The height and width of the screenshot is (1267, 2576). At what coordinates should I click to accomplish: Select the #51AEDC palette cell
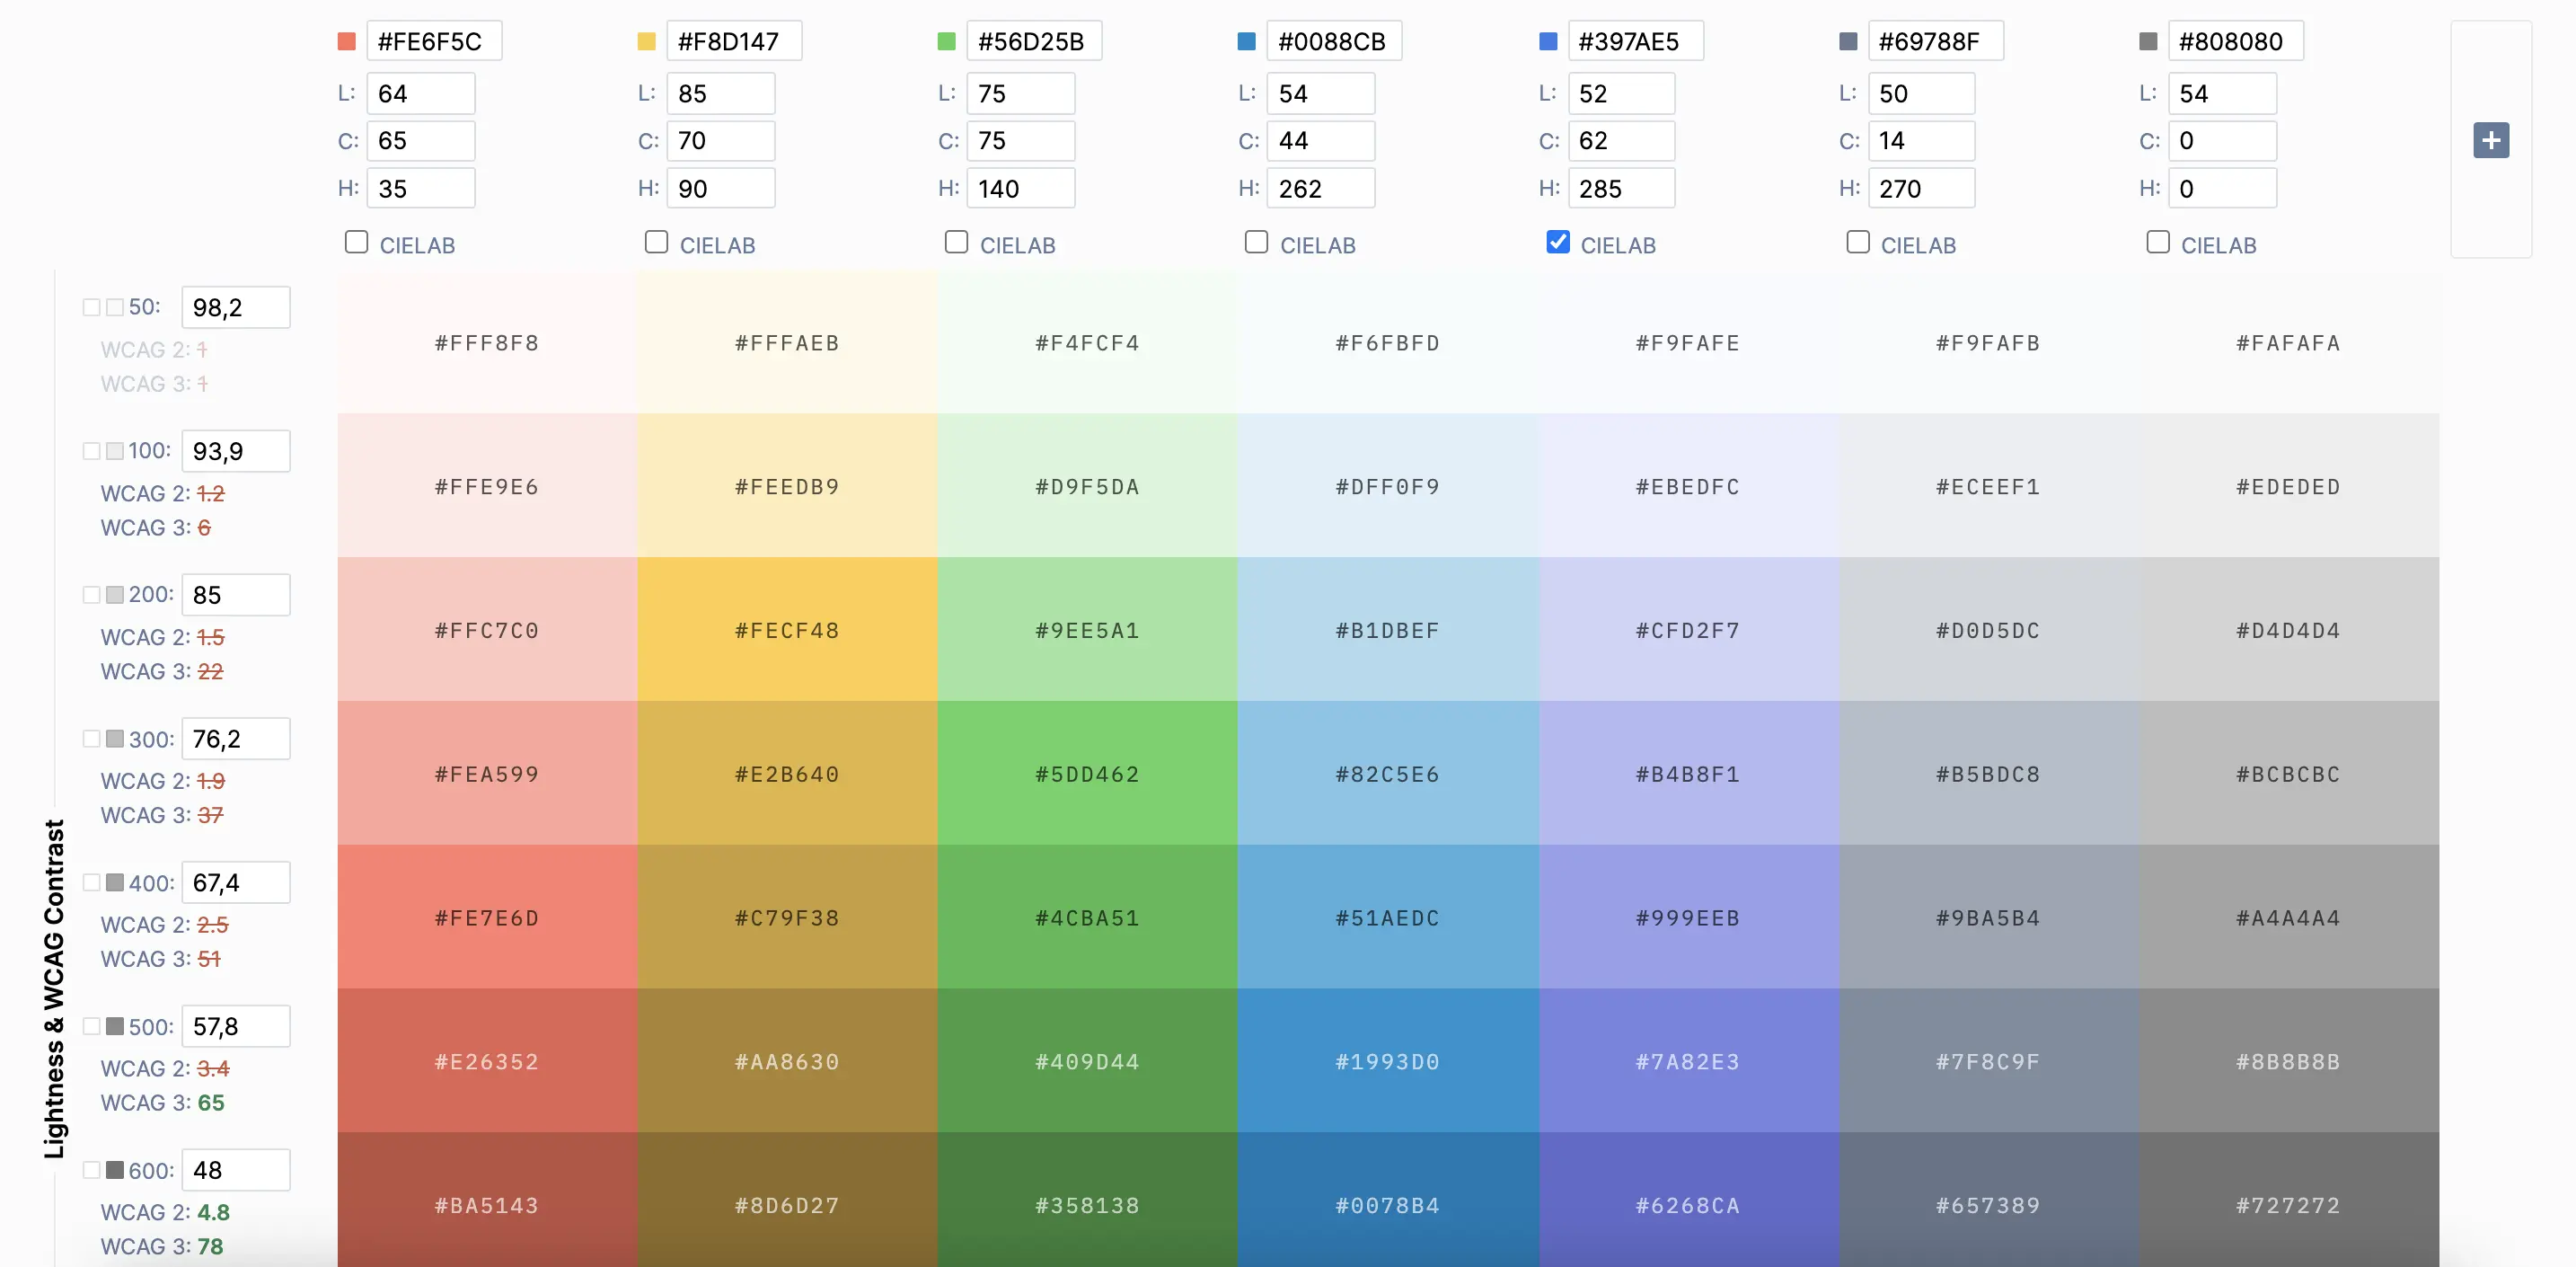(1388, 917)
